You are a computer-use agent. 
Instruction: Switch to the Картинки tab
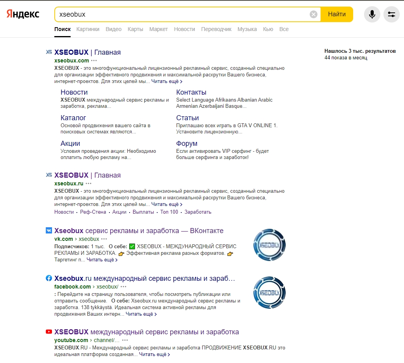coord(88,29)
